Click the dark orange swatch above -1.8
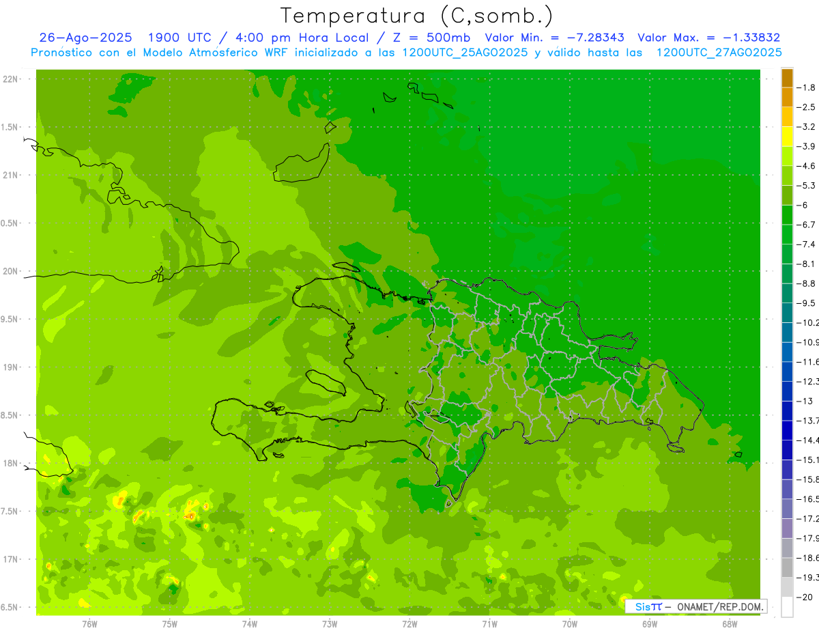 pyautogui.click(x=787, y=77)
